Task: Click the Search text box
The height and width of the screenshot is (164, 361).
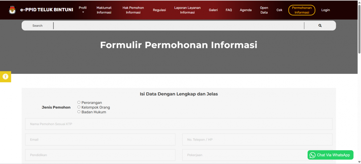Action: coord(179,26)
